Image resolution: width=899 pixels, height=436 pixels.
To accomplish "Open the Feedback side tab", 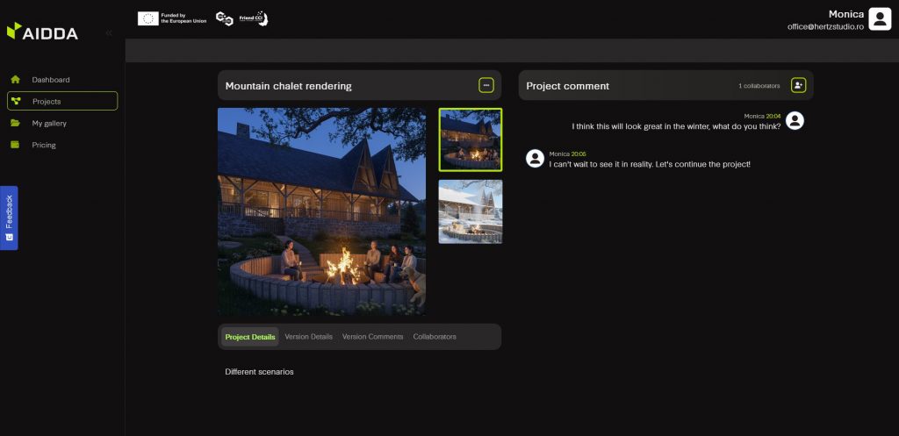I will pos(9,218).
